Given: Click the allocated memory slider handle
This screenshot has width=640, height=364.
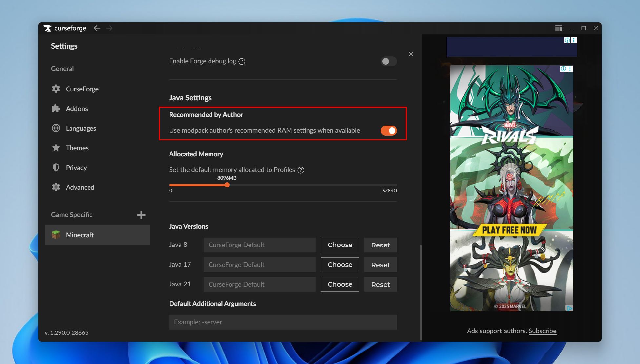Looking at the screenshot, I should 227,185.
